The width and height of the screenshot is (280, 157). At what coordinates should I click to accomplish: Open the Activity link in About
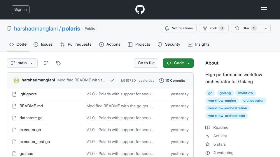click(x=220, y=136)
